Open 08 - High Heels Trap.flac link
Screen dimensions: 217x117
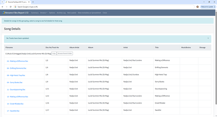[16, 75]
